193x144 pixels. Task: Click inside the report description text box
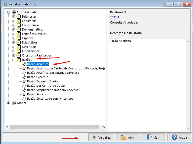(x=147, y=85)
